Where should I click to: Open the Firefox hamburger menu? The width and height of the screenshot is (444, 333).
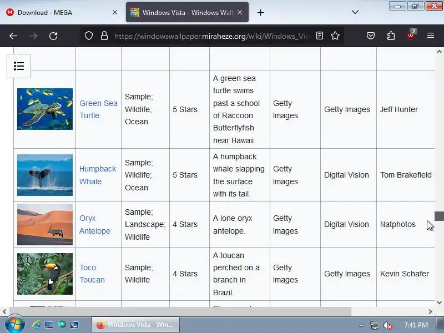[x=431, y=36]
